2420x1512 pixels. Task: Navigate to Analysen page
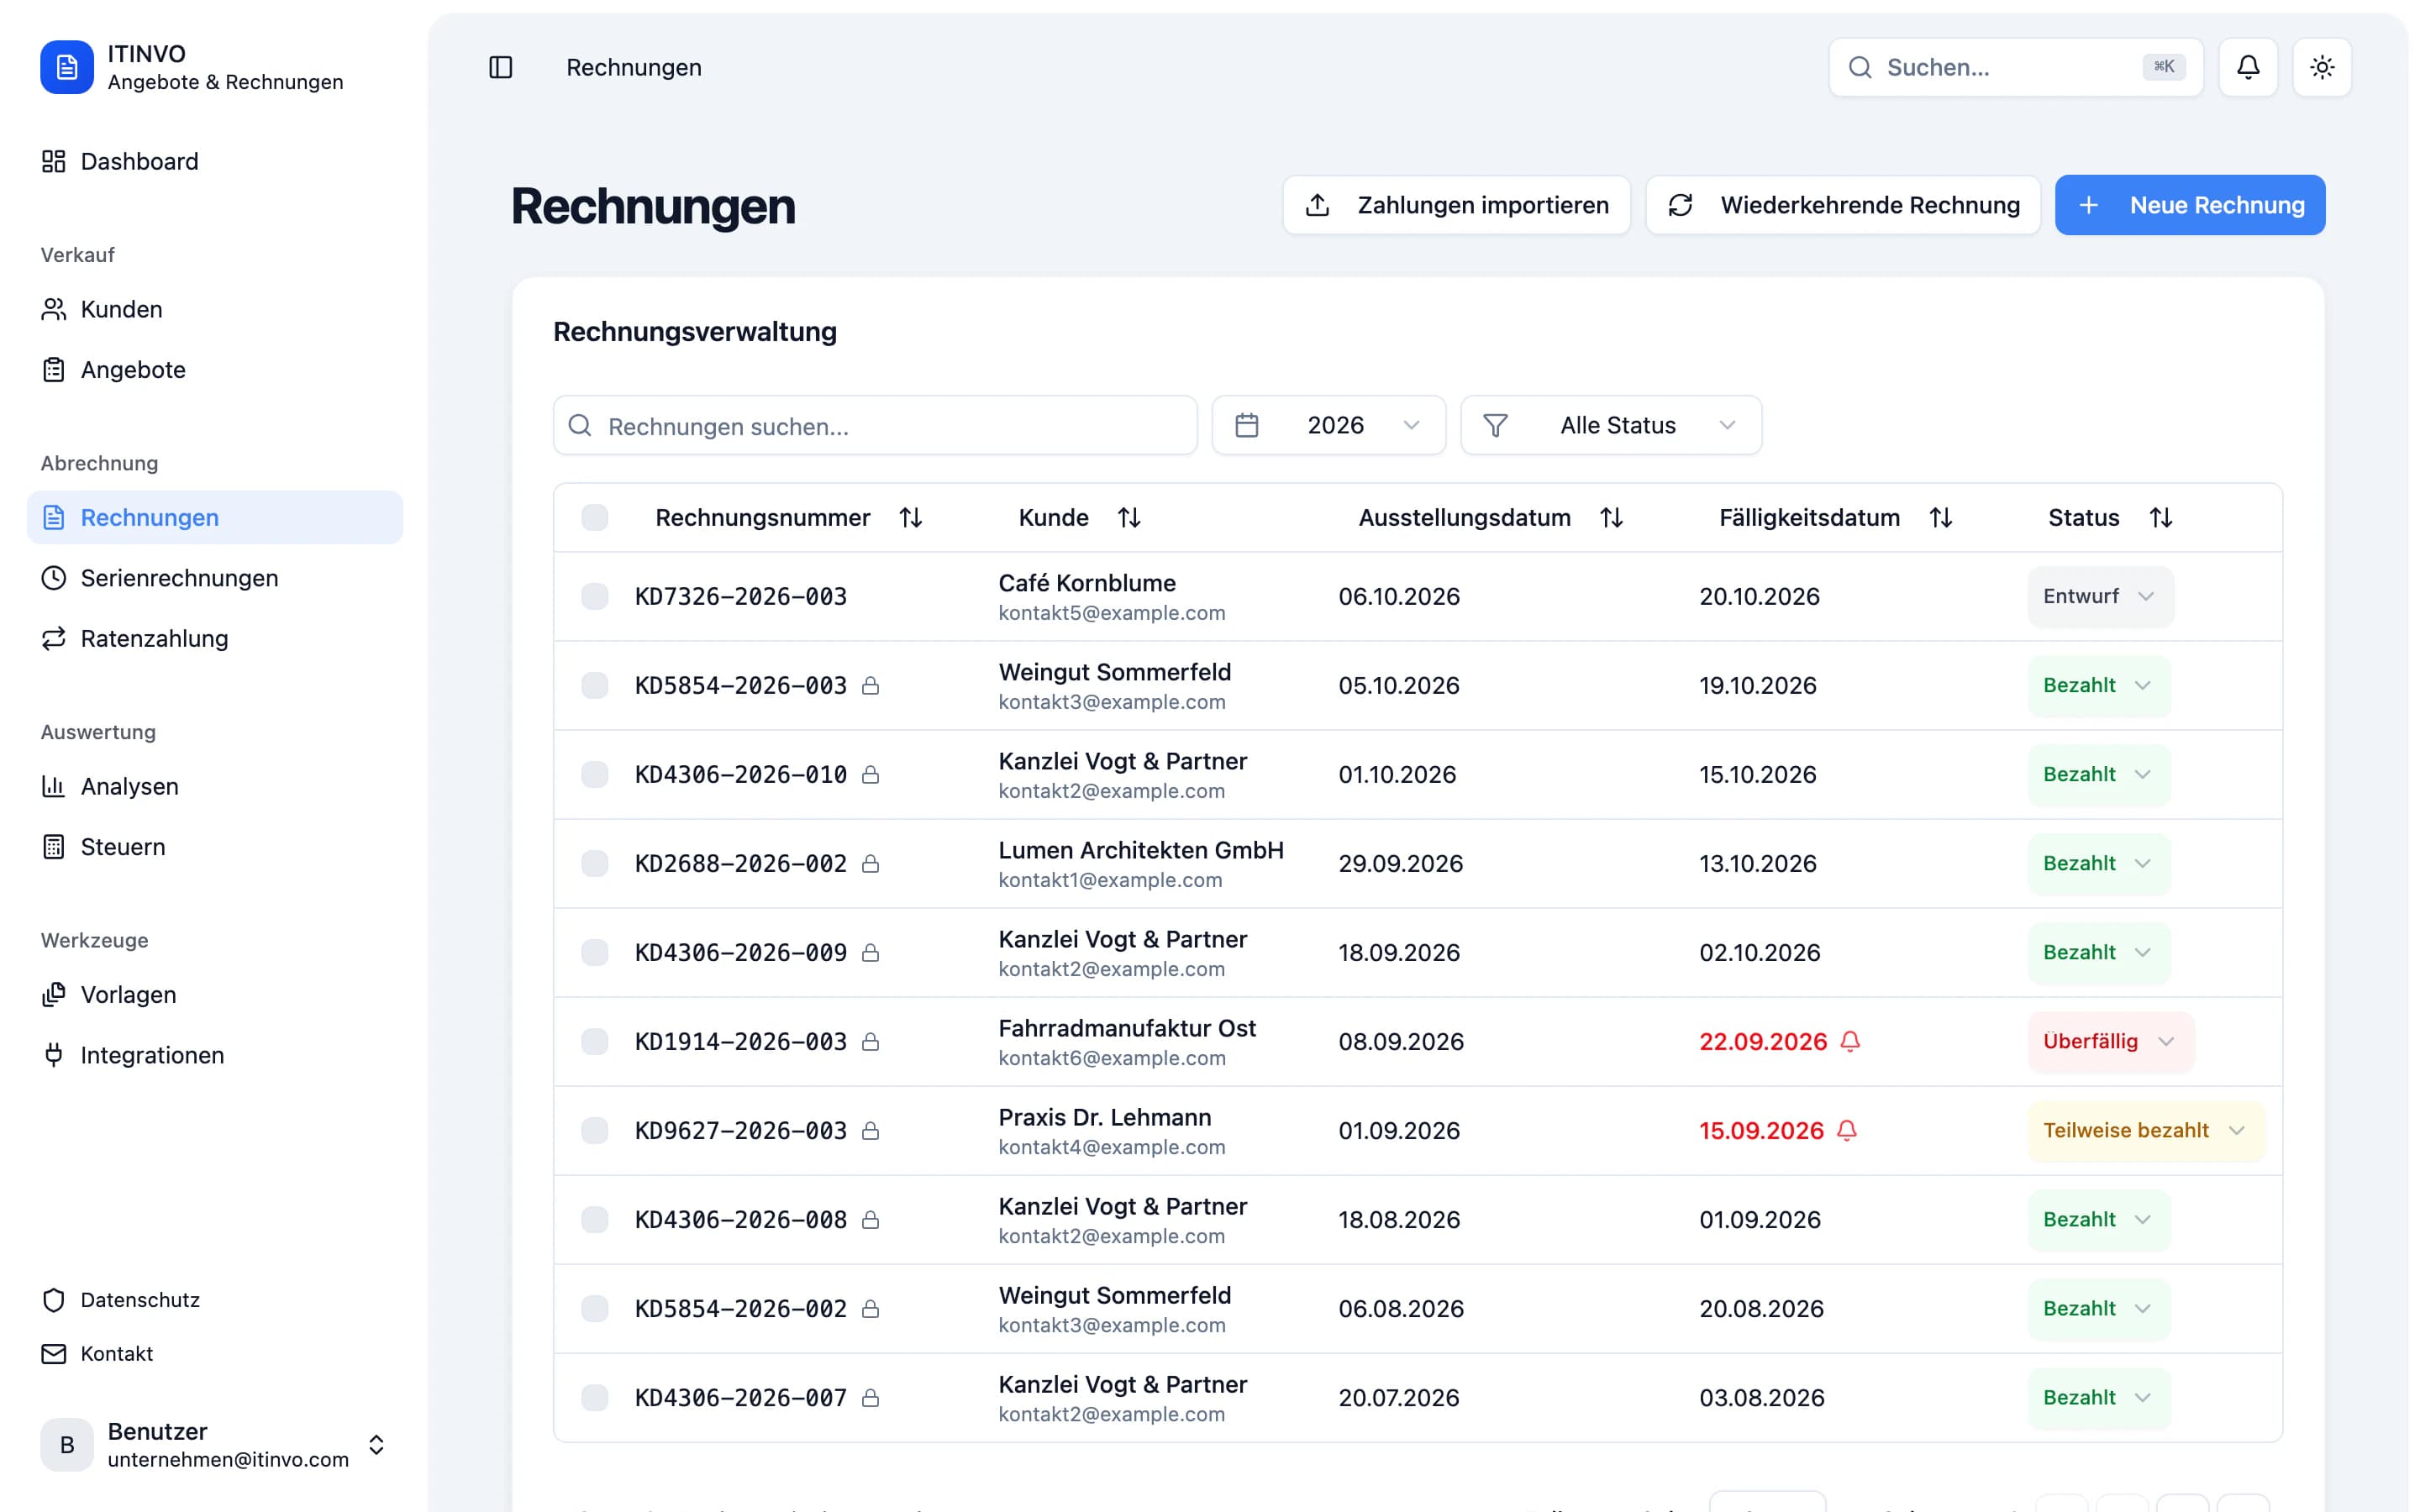tap(214, 786)
